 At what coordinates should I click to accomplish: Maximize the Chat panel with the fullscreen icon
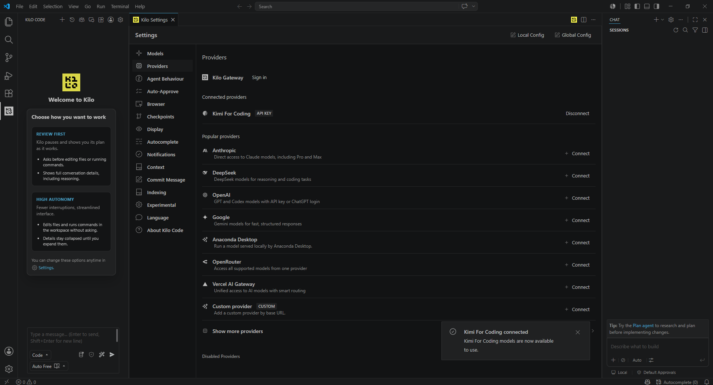tap(695, 20)
